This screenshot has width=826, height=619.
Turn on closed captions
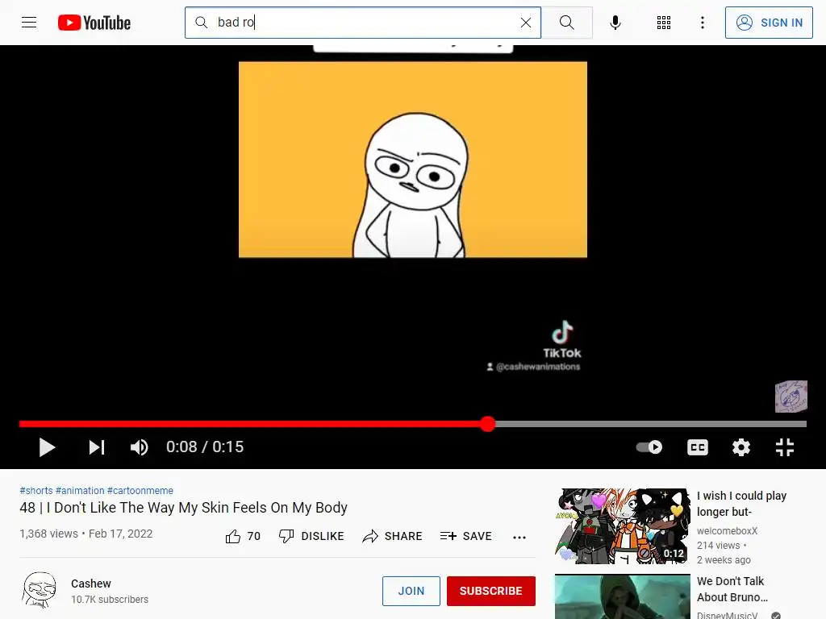[x=698, y=447]
